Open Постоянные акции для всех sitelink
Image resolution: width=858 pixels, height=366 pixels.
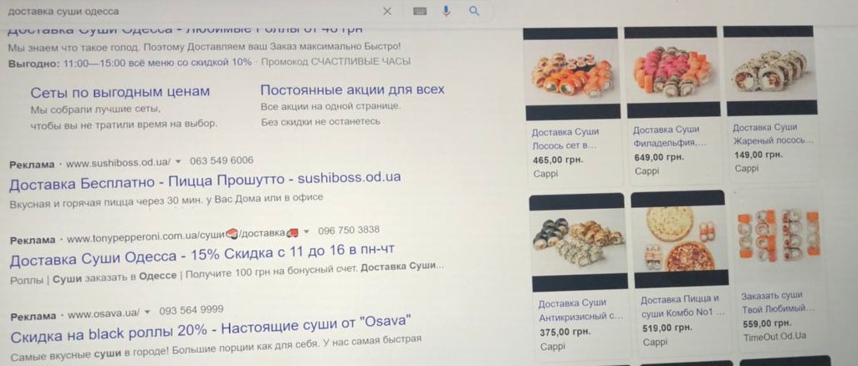(x=352, y=89)
